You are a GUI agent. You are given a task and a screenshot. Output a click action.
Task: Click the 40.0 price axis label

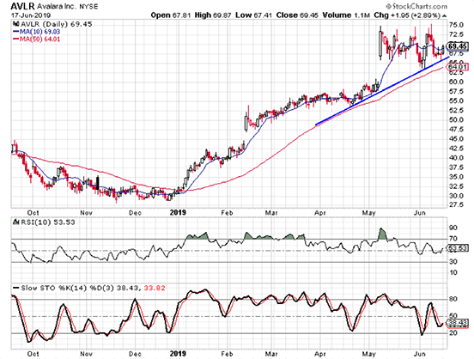point(457,158)
